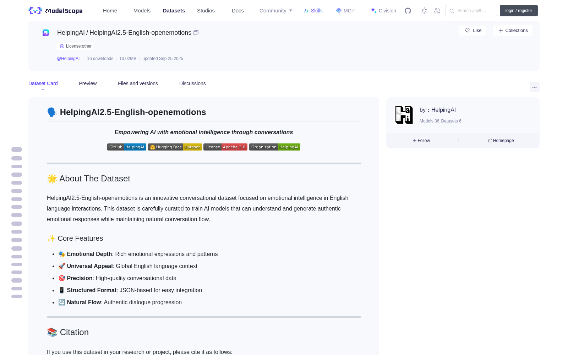Copy the dataset name with copy icon
Image resolution: width=568 pixels, height=355 pixels.
[x=196, y=33]
